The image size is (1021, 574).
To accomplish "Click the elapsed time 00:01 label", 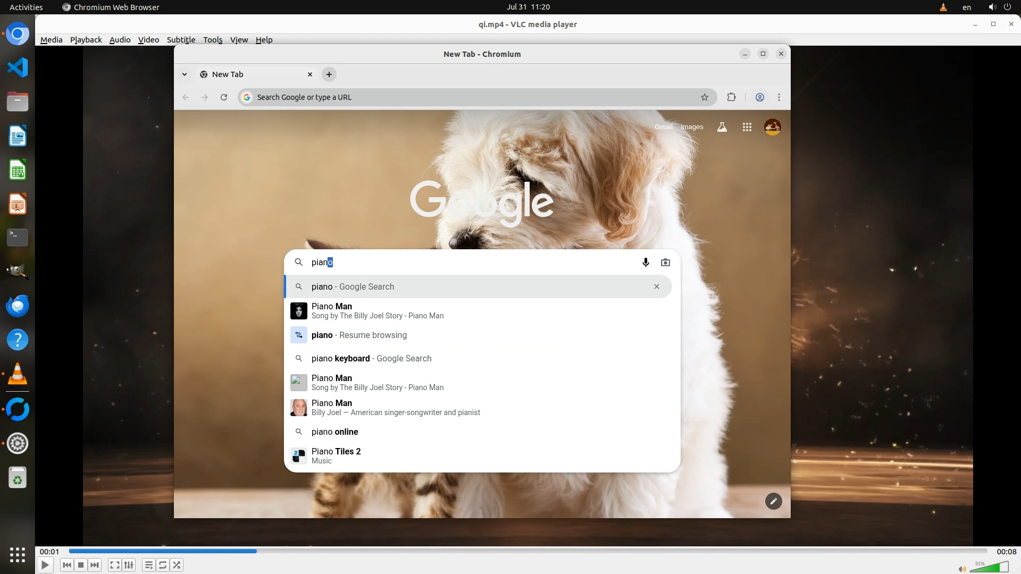I will pyautogui.click(x=49, y=552).
